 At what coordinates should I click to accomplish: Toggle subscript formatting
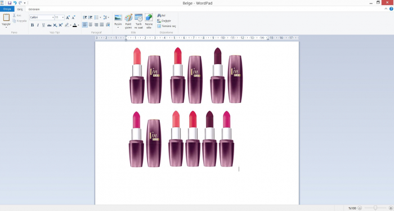click(55, 25)
